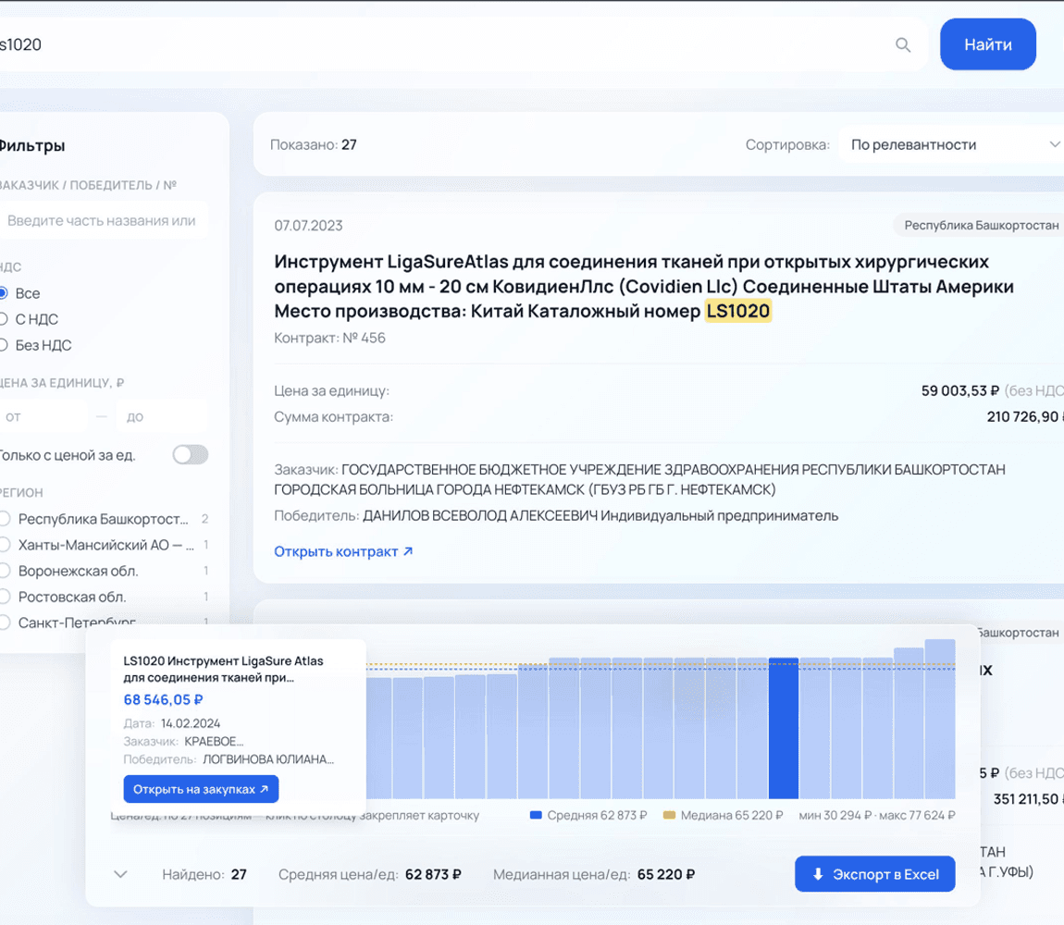Click the Медиана 65 220 ₽ legend swatch
The width and height of the screenshot is (1064, 925).
669,815
